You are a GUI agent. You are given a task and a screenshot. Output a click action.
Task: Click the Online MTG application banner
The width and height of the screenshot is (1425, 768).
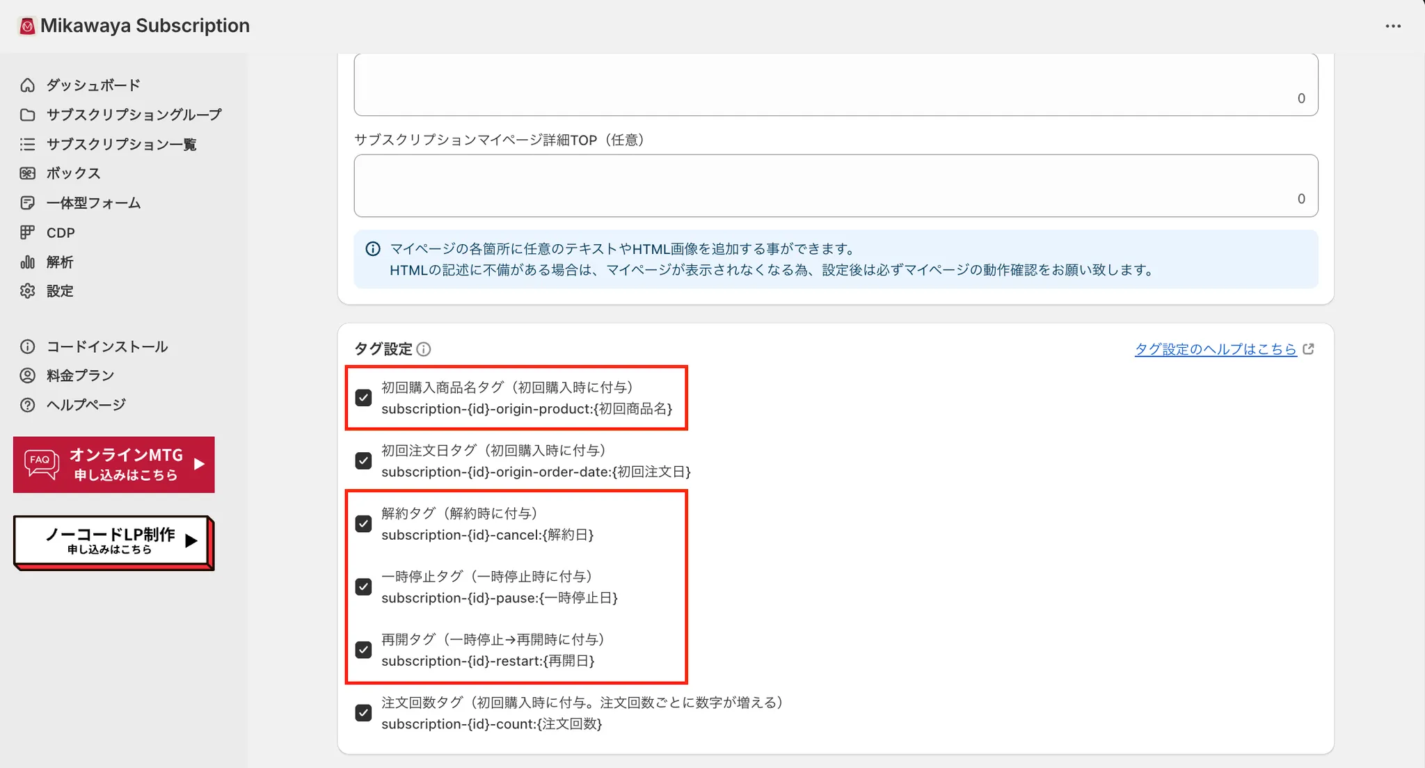[114, 465]
